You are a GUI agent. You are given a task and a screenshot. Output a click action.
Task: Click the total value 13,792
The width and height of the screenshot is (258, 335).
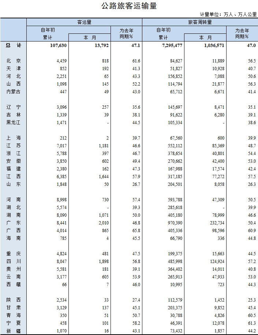click(101, 46)
